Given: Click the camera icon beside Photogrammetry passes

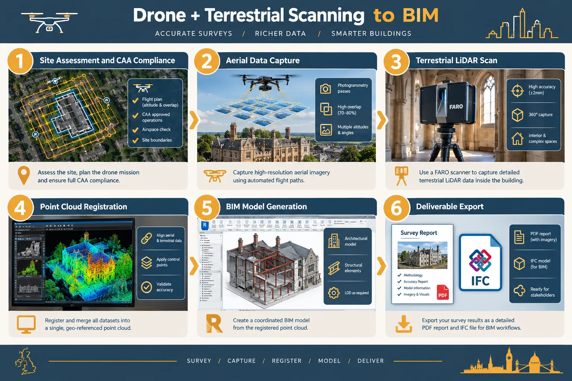Looking at the screenshot, I should 325,89.
